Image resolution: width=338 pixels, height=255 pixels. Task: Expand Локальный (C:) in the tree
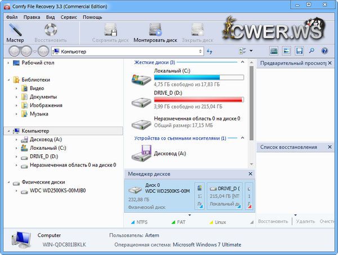pos(16,148)
